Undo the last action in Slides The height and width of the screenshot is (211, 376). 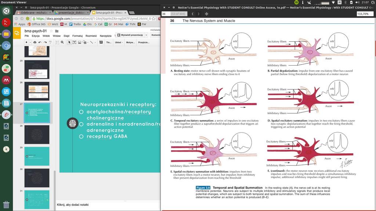click(40, 42)
